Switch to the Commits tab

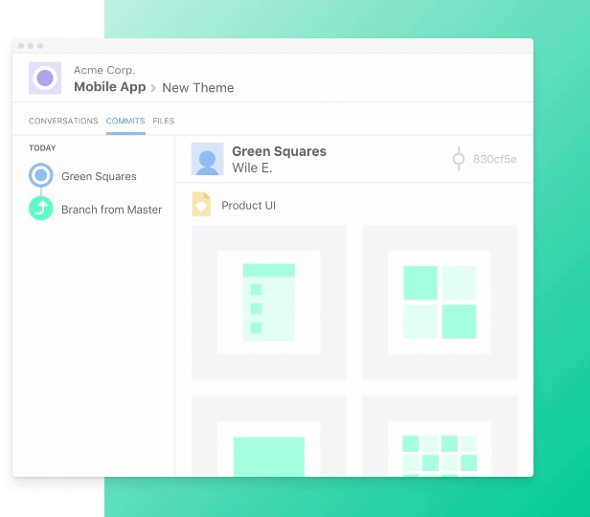click(125, 121)
